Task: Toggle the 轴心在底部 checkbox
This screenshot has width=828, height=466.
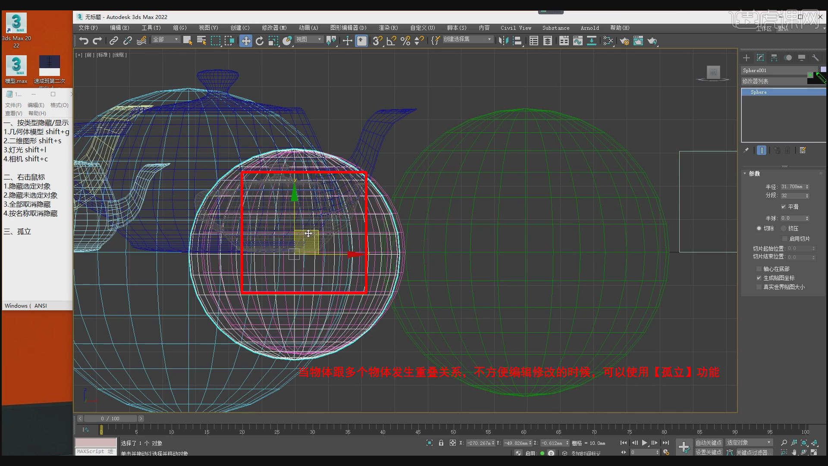Action: (x=759, y=268)
